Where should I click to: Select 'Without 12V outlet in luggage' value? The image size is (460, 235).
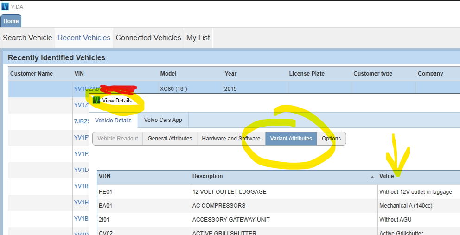[x=415, y=192]
